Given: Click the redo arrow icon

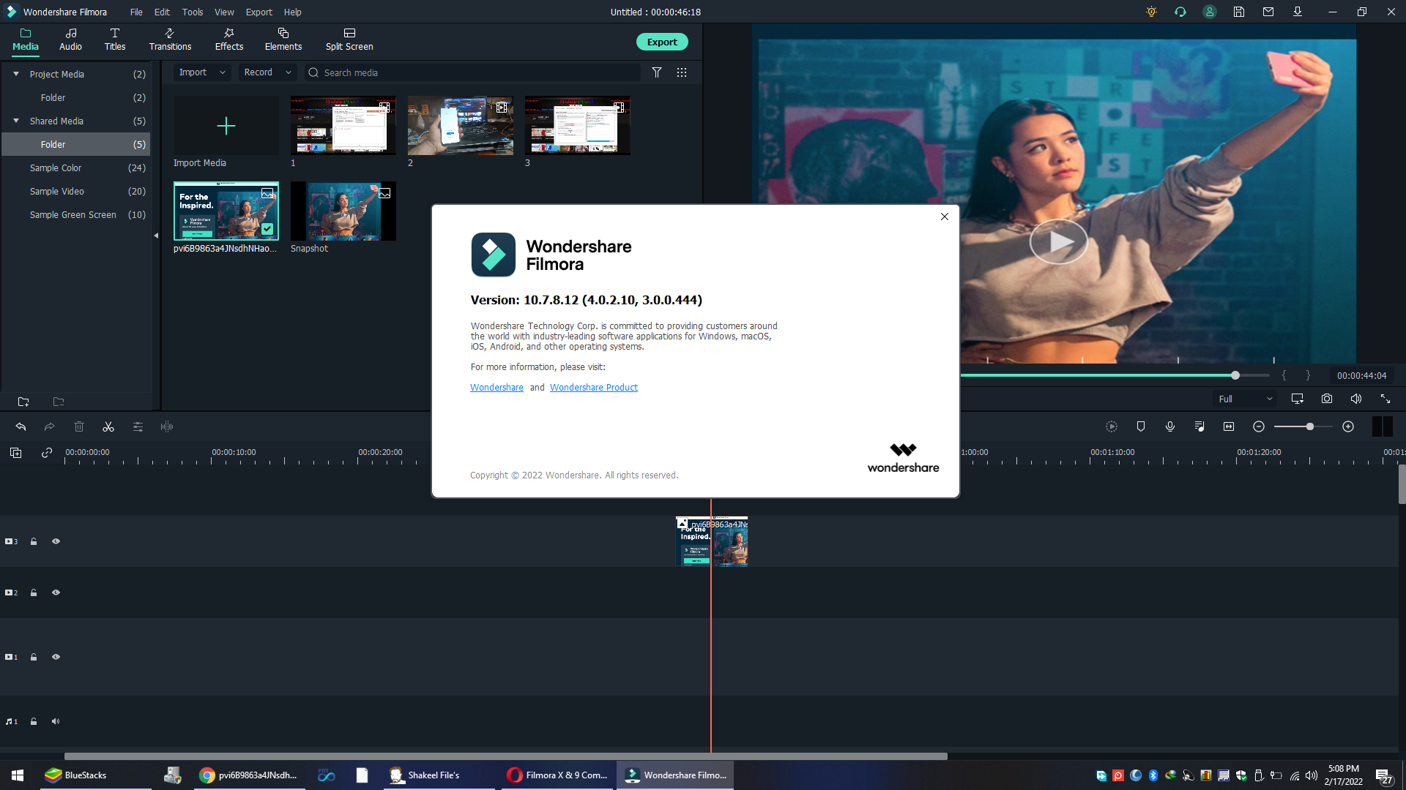Looking at the screenshot, I should tap(50, 426).
